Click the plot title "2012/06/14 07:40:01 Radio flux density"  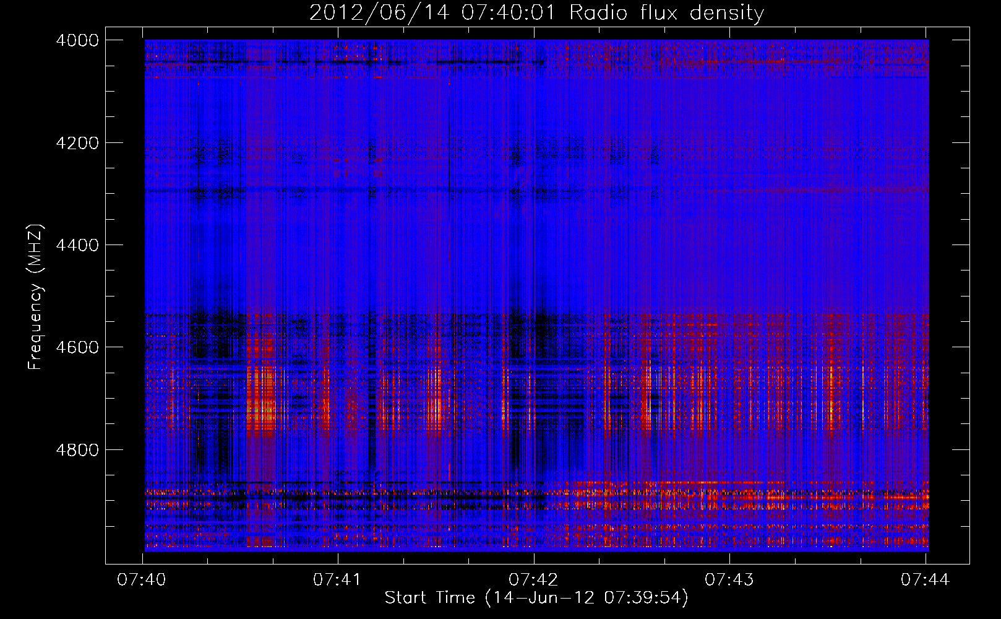536,13
